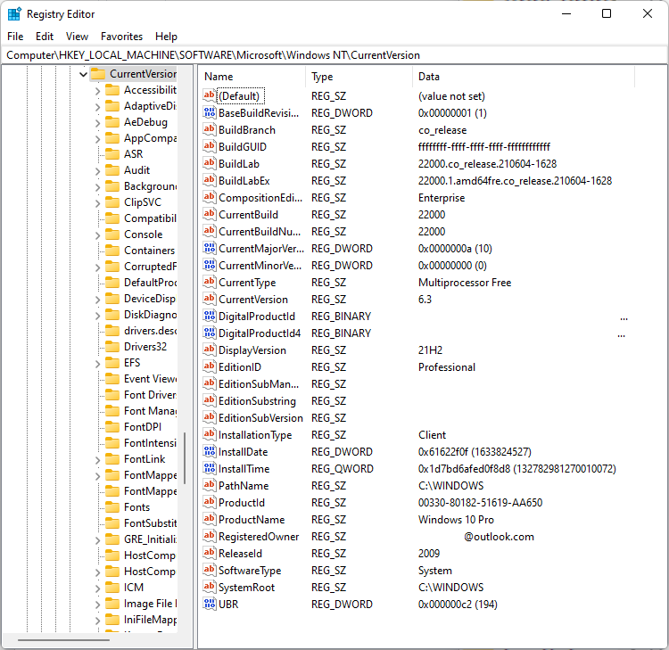Screen dimensions: 669x650
Task: Click the folder icon for ICM key
Action: 112,588
